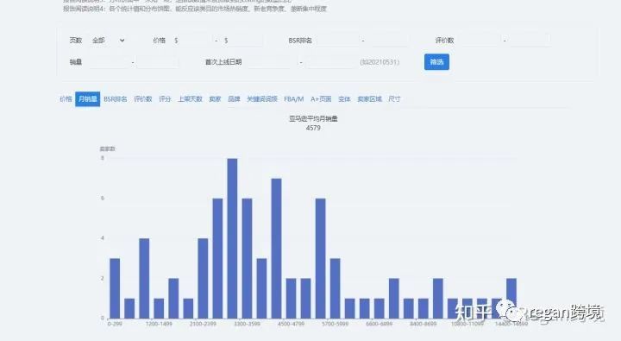Click the tallest bar in the histogram

tap(233, 238)
